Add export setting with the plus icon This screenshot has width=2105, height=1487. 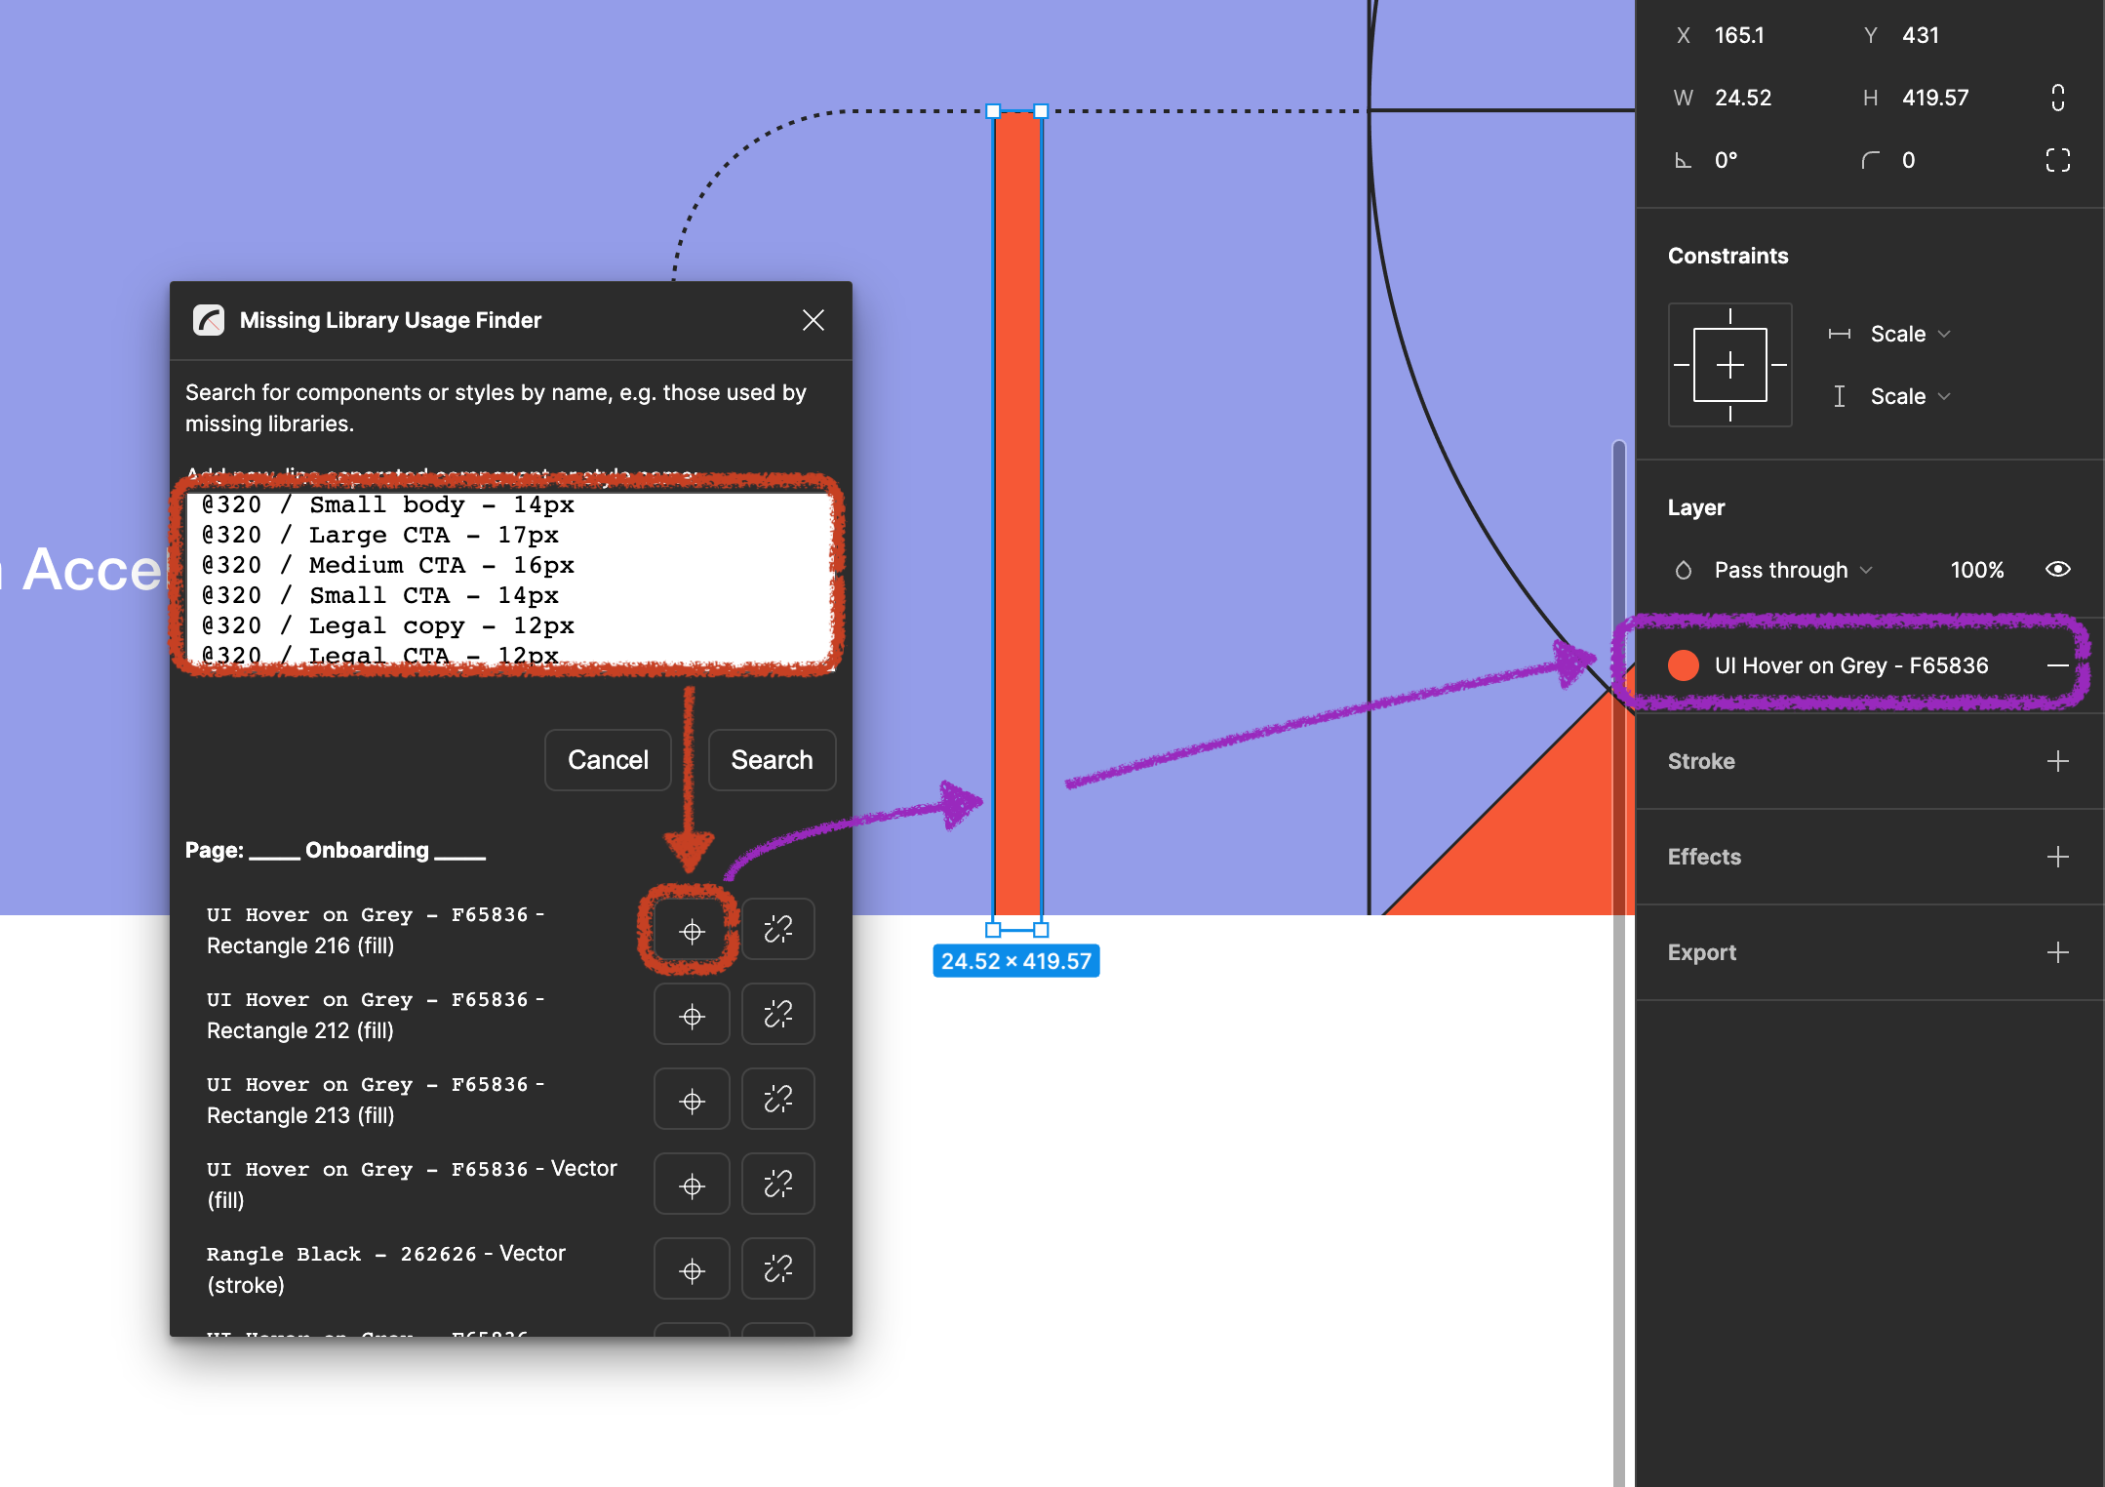(x=2057, y=952)
